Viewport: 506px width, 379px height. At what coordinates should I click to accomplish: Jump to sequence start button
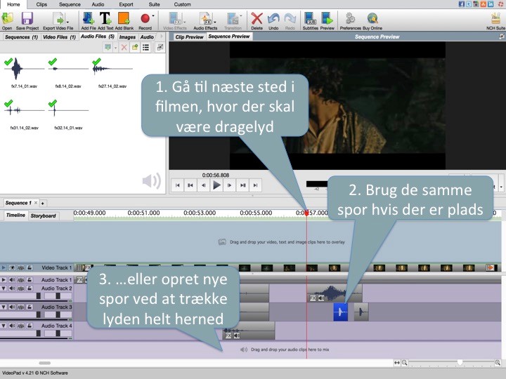(x=178, y=185)
